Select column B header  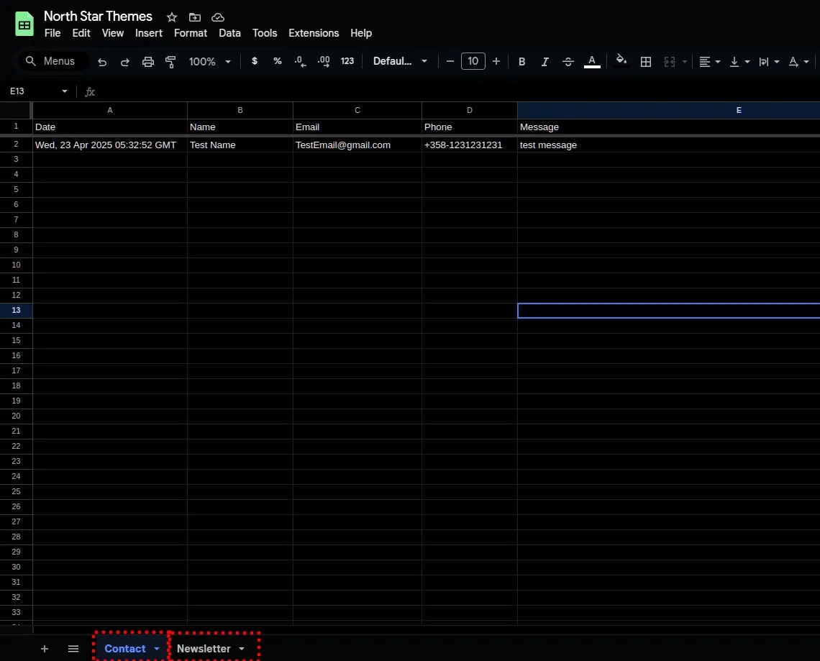click(x=240, y=110)
